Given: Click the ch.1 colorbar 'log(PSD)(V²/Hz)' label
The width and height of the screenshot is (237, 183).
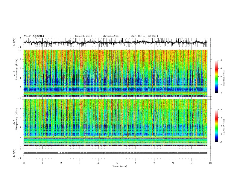Looking at the screenshot, I should coord(224,78).
